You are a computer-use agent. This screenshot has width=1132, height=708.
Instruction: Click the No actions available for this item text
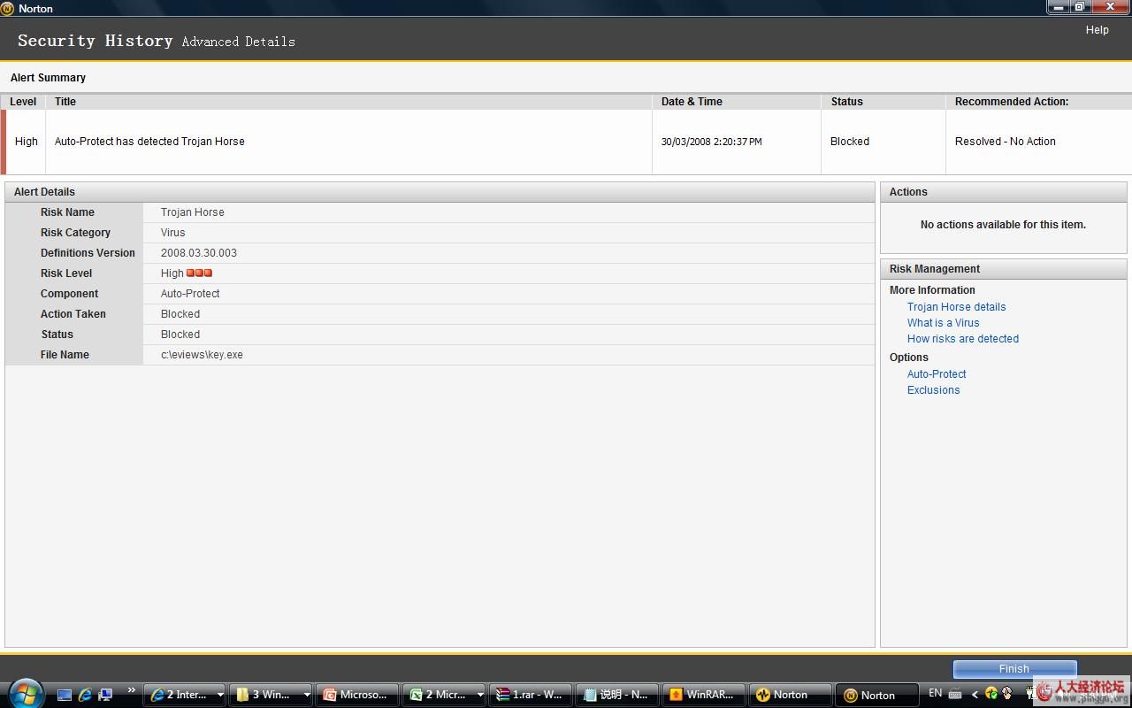pos(1003,225)
